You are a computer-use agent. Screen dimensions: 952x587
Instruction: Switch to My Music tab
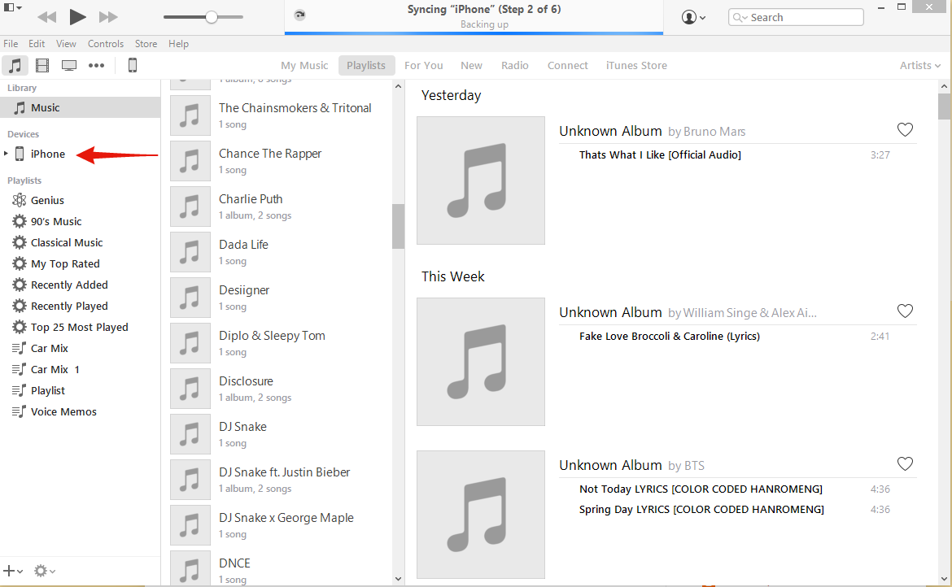[304, 66]
